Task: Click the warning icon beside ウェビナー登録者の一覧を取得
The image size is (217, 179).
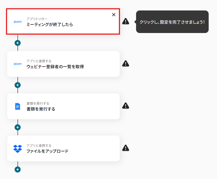Action: [126, 64]
